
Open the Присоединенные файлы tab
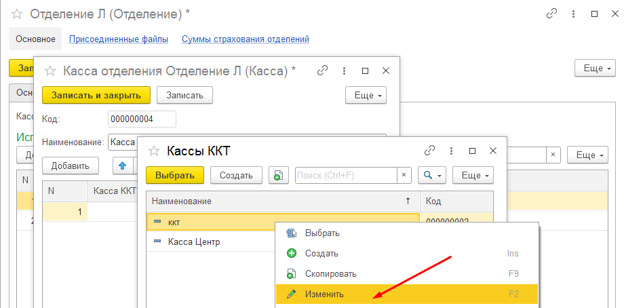click(x=119, y=39)
